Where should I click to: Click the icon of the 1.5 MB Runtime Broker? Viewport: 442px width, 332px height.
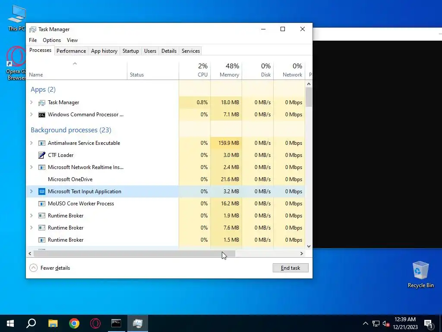[x=42, y=240]
